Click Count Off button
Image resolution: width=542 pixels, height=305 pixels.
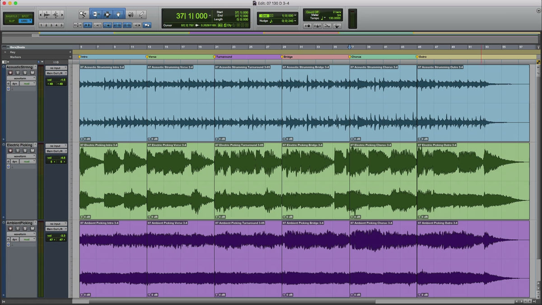point(313,12)
